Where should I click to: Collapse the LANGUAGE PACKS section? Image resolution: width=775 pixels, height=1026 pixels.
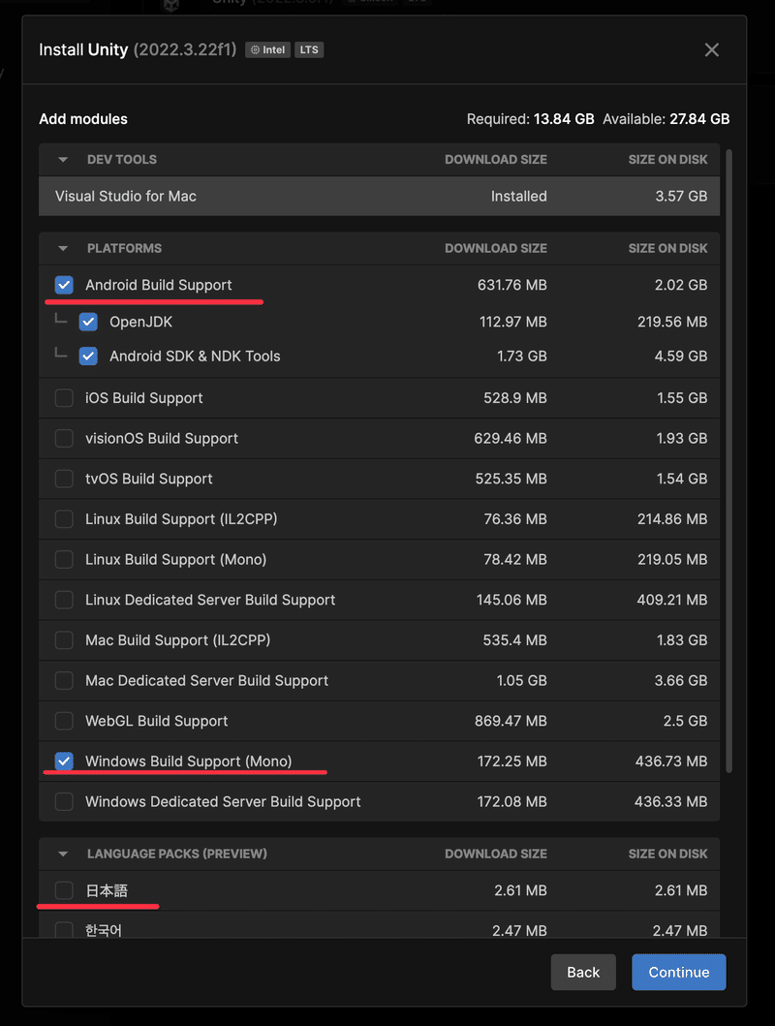click(x=63, y=855)
